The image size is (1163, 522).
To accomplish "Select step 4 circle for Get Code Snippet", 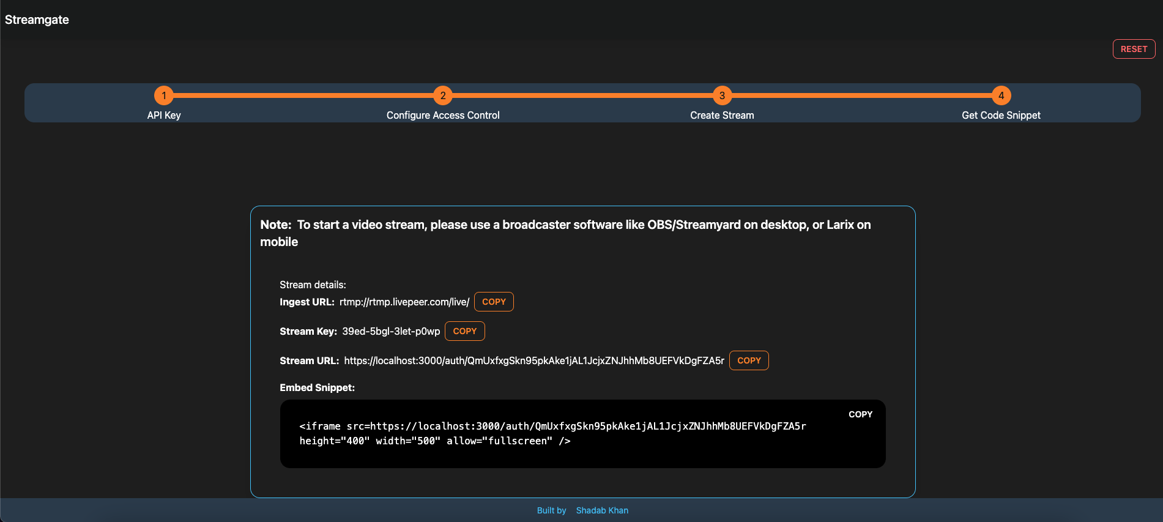I will pos(1001,95).
